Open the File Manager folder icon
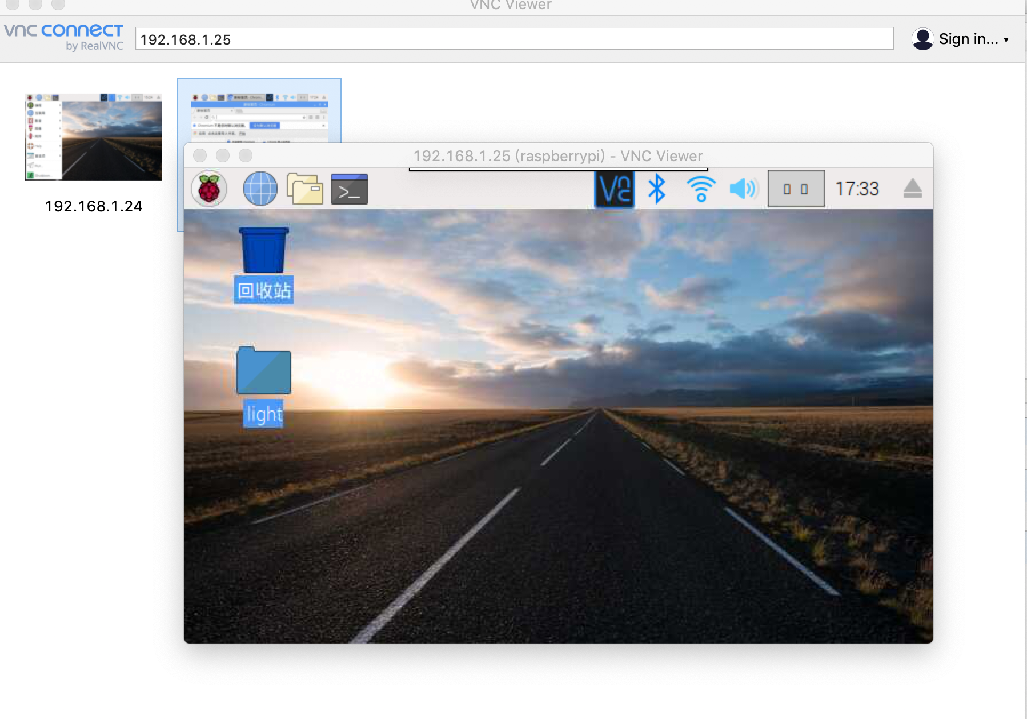1027x719 pixels. [304, 189]
